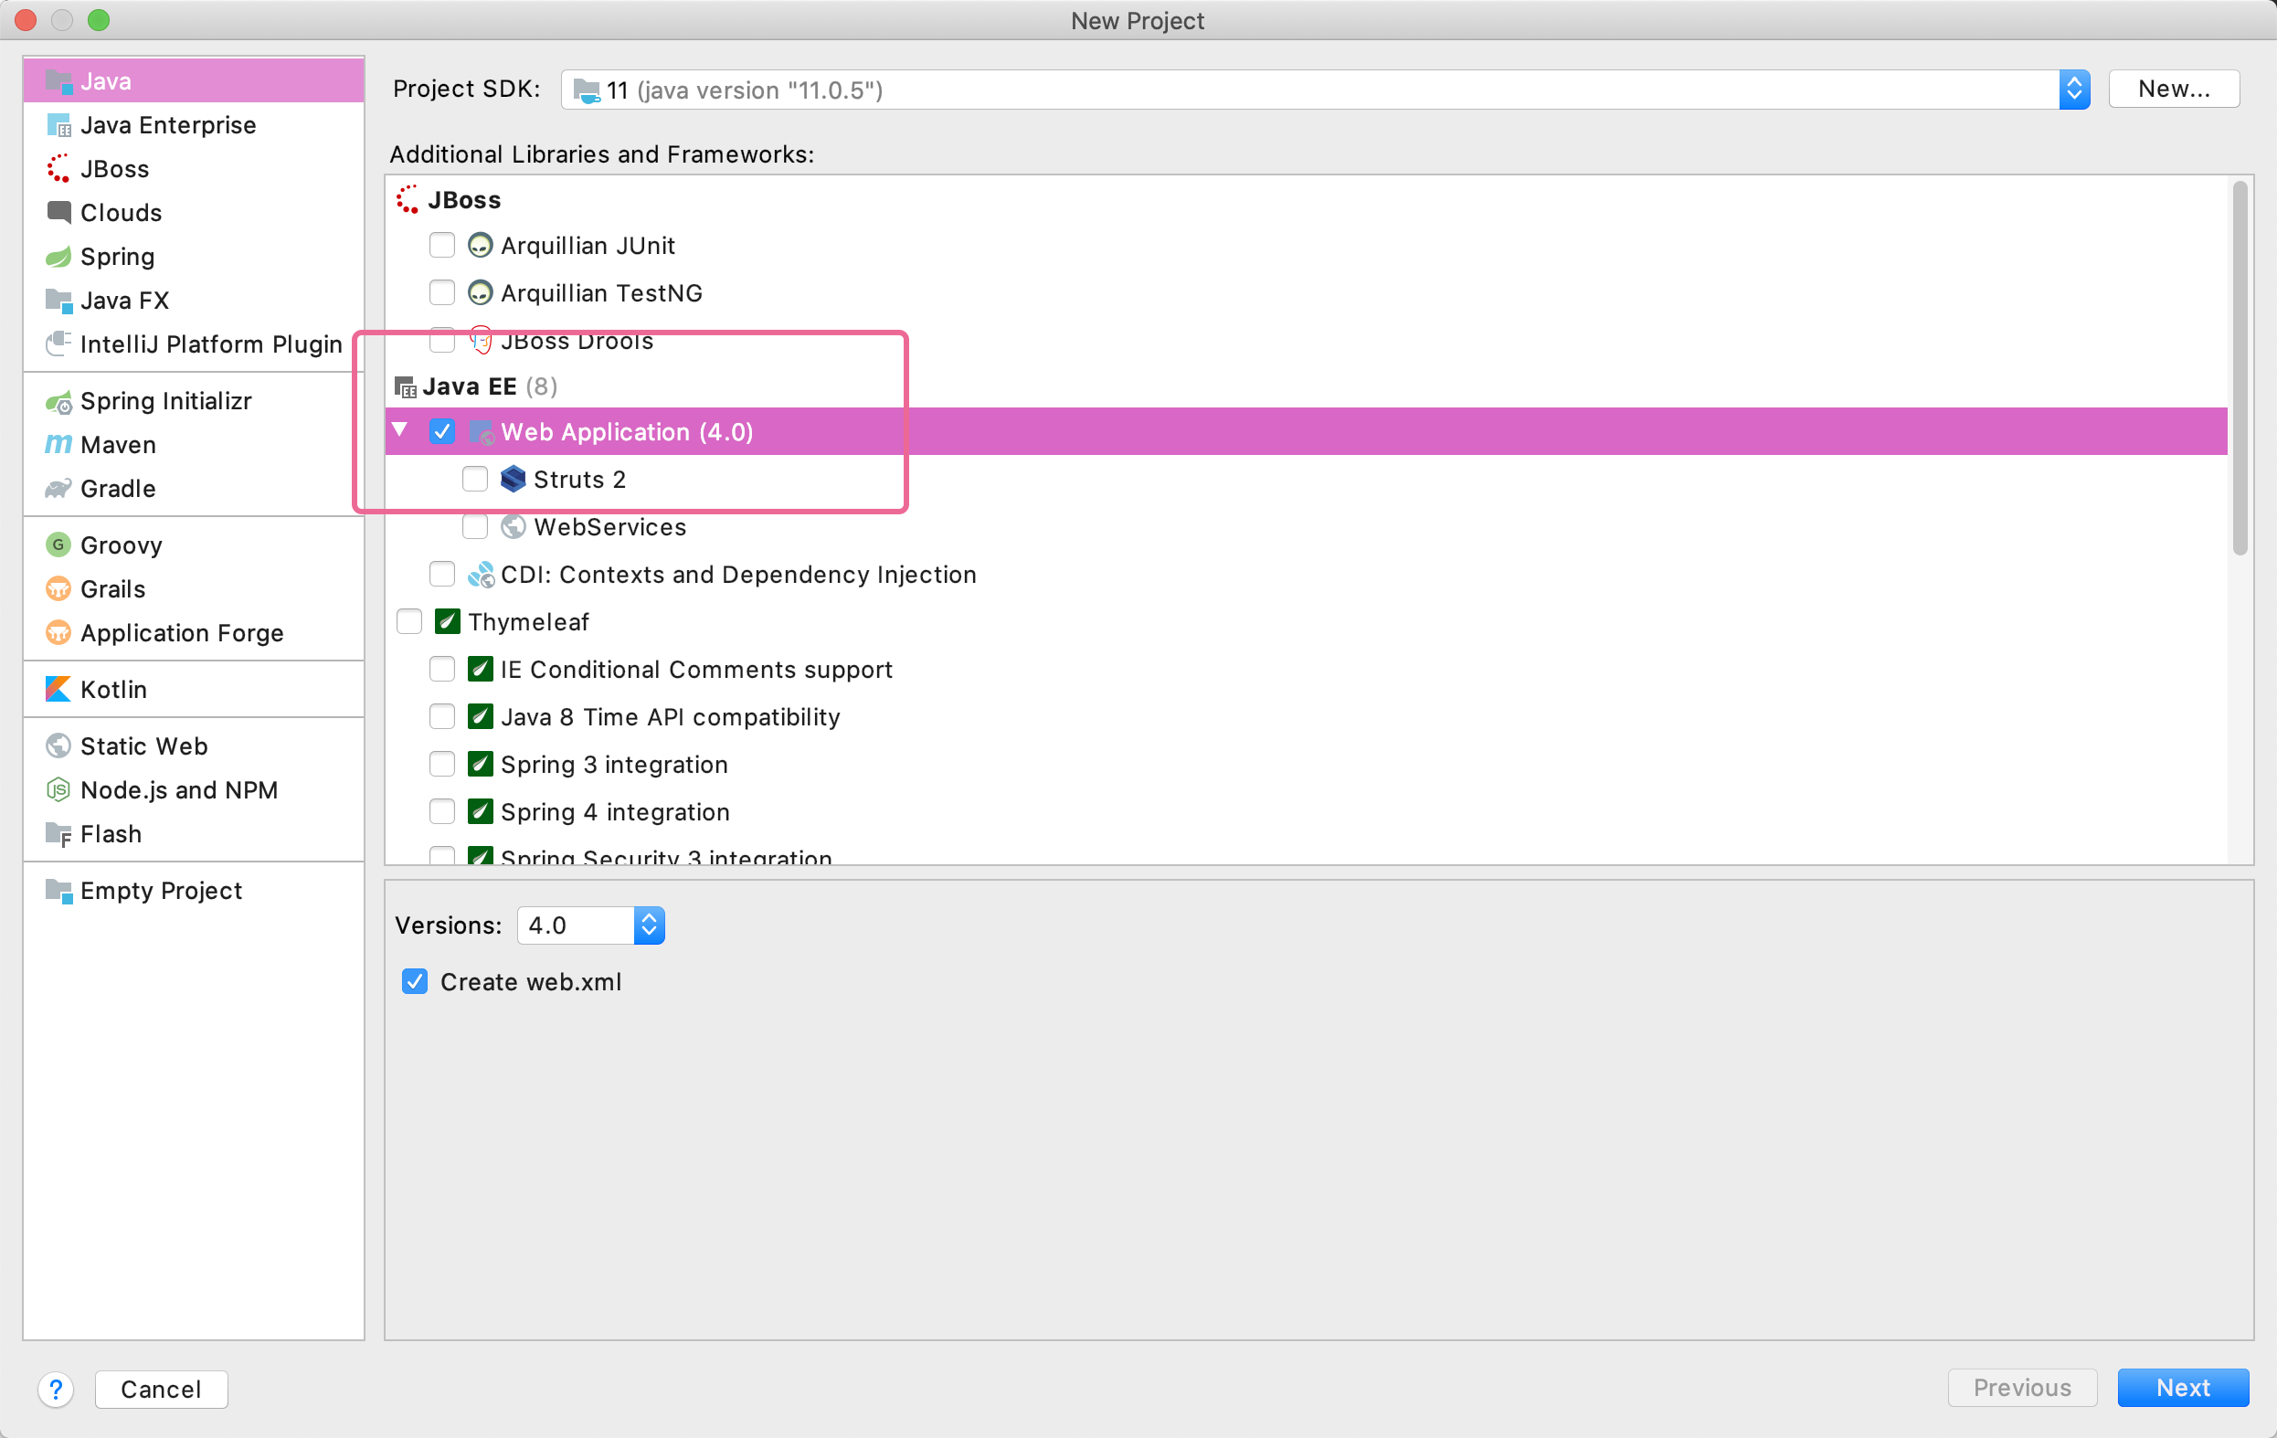Select Kotlin in project type list
The height and width of the screenshot is (1438, 2277).
click(194, 689)
